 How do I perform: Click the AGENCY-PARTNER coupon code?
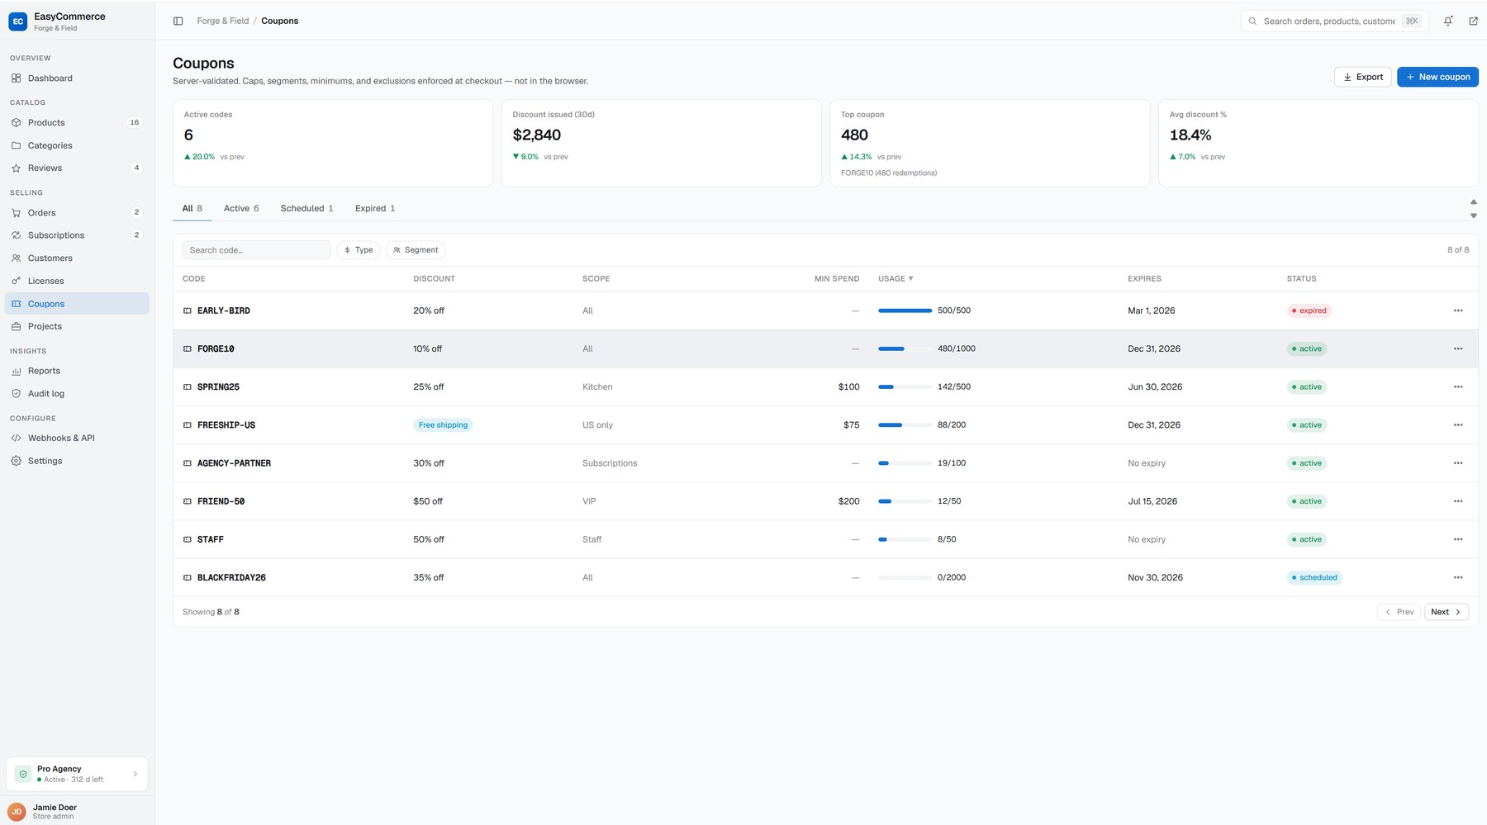[234, 463]
